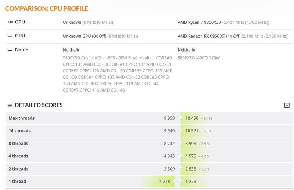Click the plus icon in Max threads row
This screenshot has height=190, width=294.
click(x=180, y=118)
